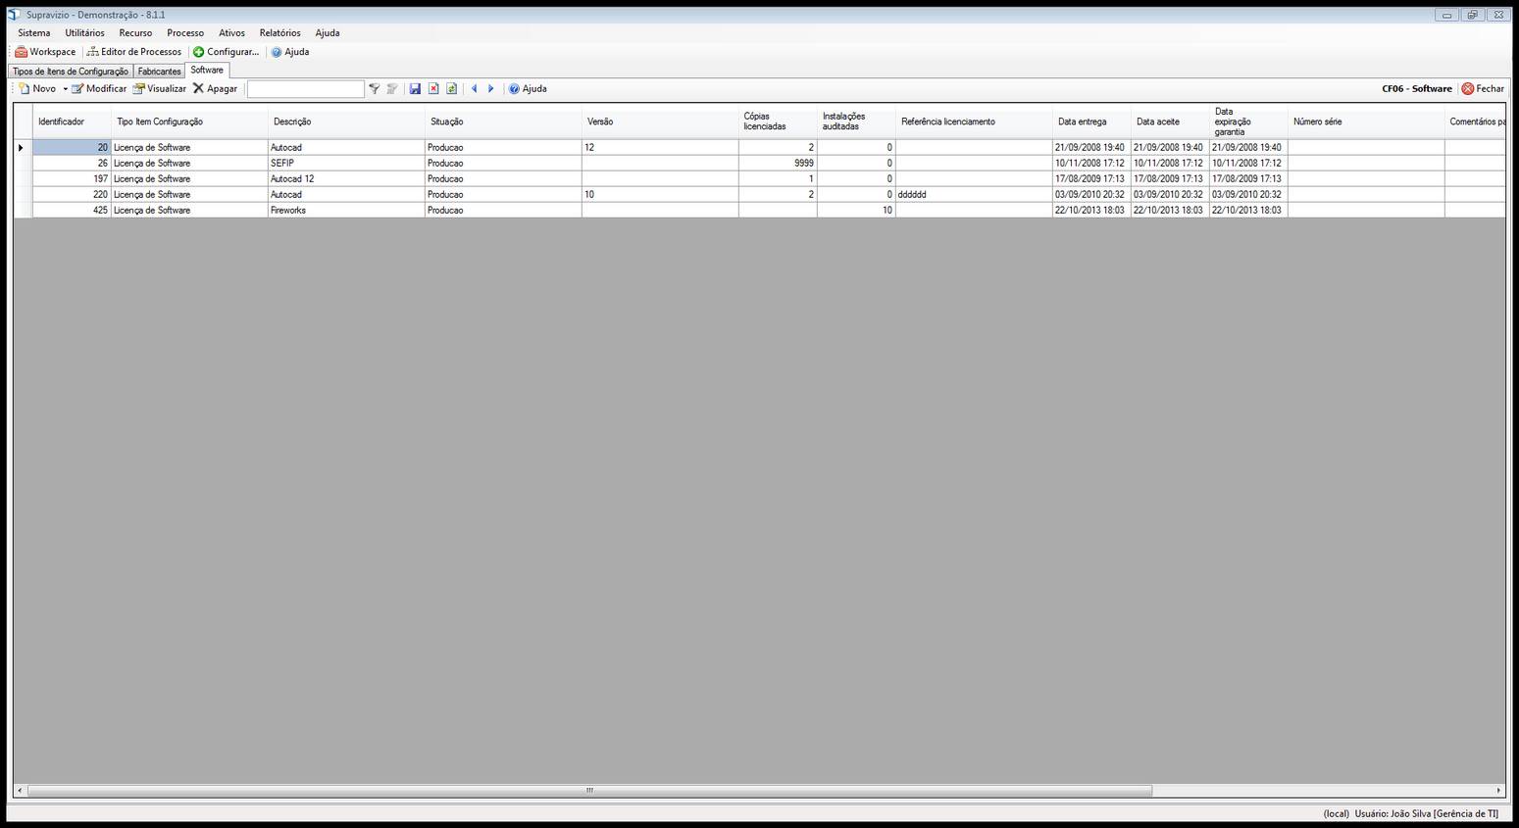Click delivery date 21/09/2008 19:40 cell
The image size is (1519, 828).
pyautogui.click(x=1091, y=147)
